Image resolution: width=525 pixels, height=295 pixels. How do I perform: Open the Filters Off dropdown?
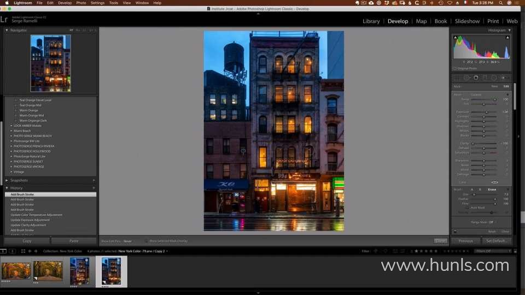coord(493,251)
